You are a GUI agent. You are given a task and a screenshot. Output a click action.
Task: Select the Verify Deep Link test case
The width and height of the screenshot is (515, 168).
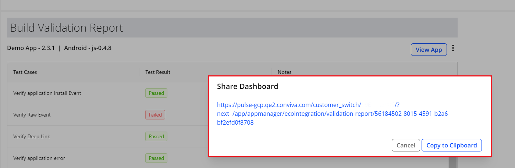click(32, 136)
